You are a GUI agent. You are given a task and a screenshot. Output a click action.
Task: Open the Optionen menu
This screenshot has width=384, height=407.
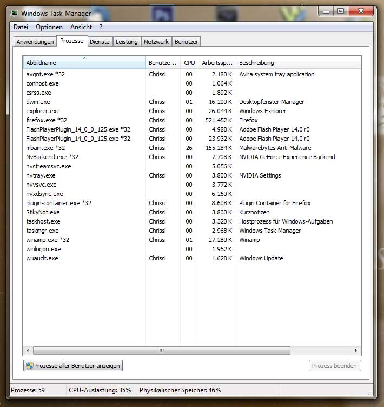tap(49, 27)
